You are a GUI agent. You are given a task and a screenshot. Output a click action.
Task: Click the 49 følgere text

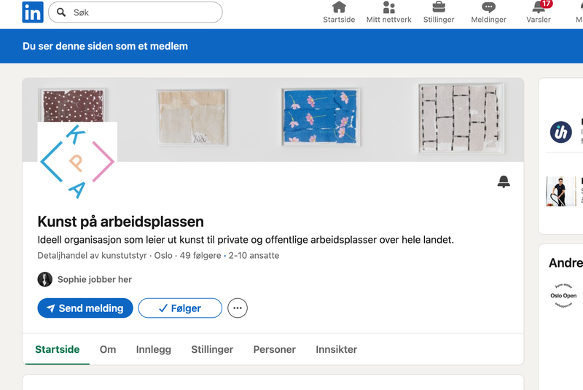point(200,256)
